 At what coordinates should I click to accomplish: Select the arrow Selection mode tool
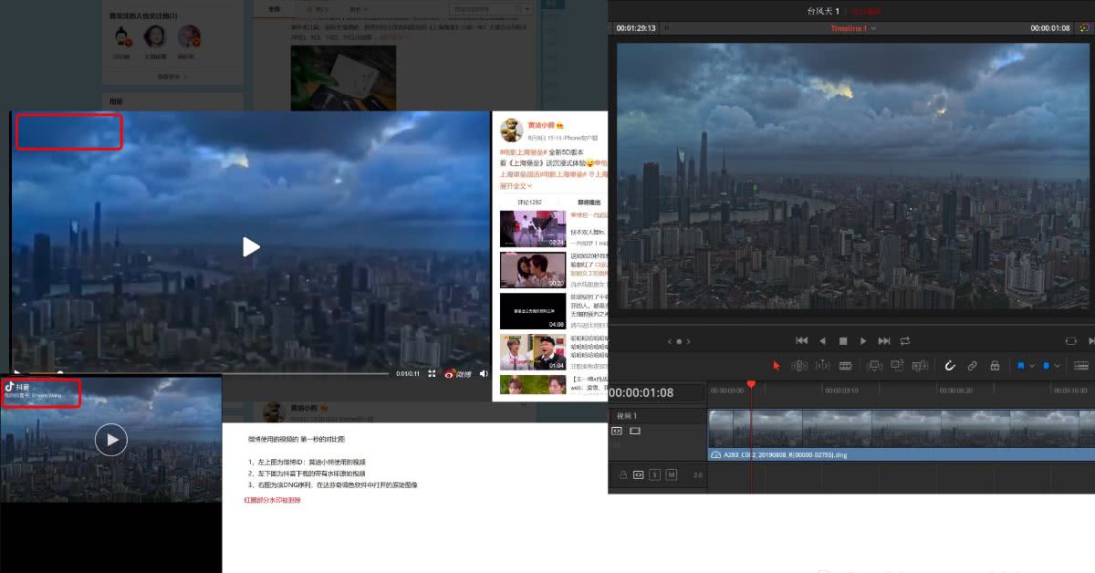(x=777, y=365)
